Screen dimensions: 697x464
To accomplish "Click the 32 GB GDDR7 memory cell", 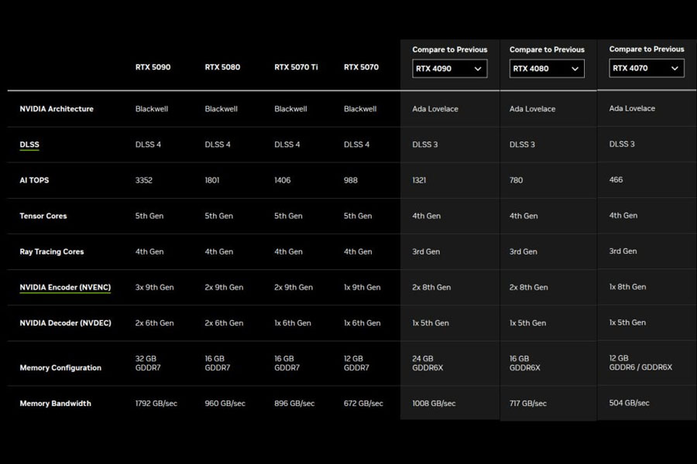I will point(148,363).
